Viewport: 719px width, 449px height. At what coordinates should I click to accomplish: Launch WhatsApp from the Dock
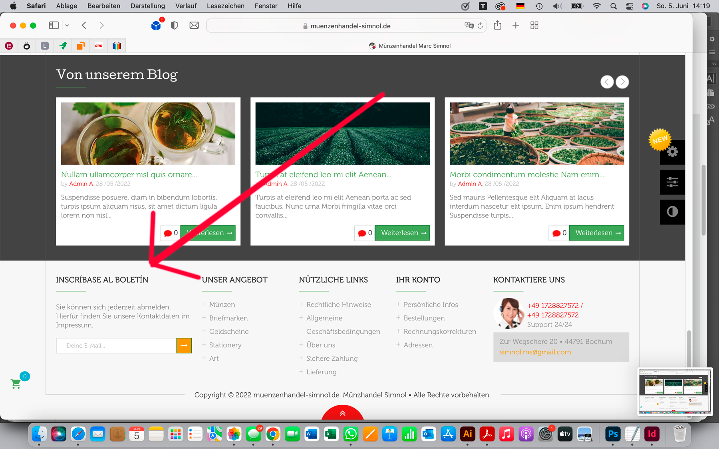click(x=351, y=434)
